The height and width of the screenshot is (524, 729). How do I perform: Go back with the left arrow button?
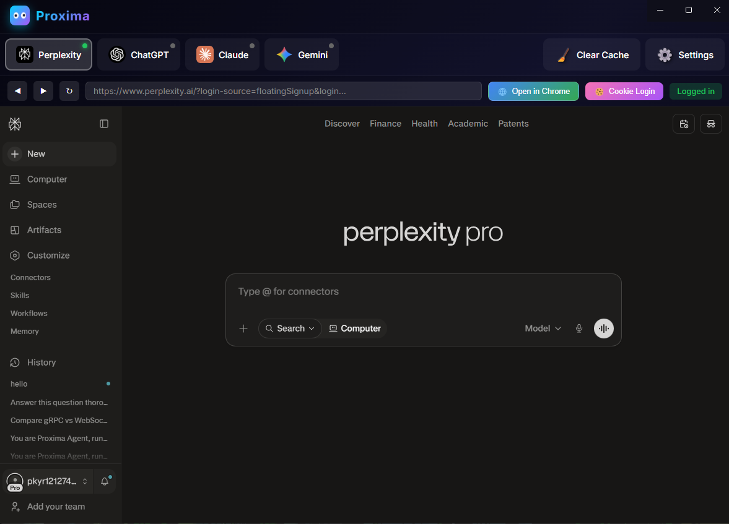pyautogui.click(x=17, y=91)
